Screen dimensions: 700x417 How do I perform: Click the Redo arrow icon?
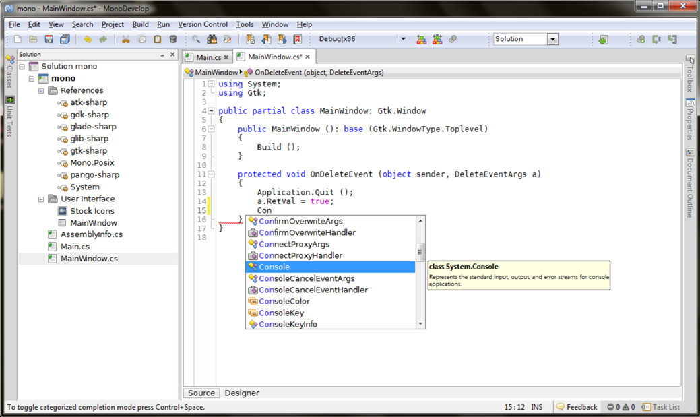click(103, 39)
